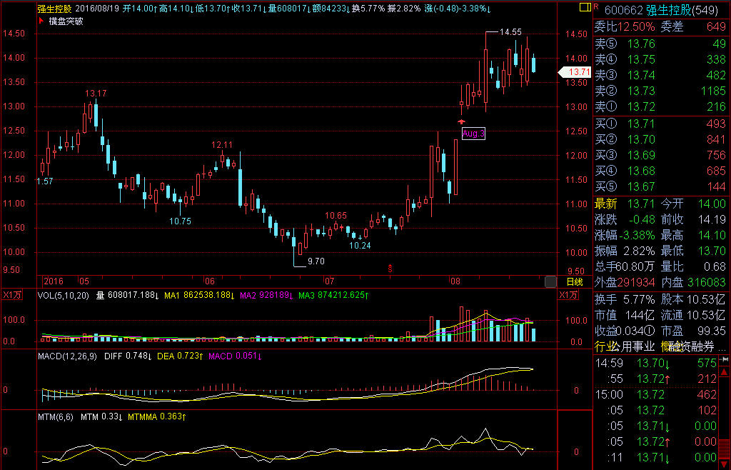This screenshot has width=731, height=470.
Task: Click the 14.55 high price label
Action: (510, 32)
